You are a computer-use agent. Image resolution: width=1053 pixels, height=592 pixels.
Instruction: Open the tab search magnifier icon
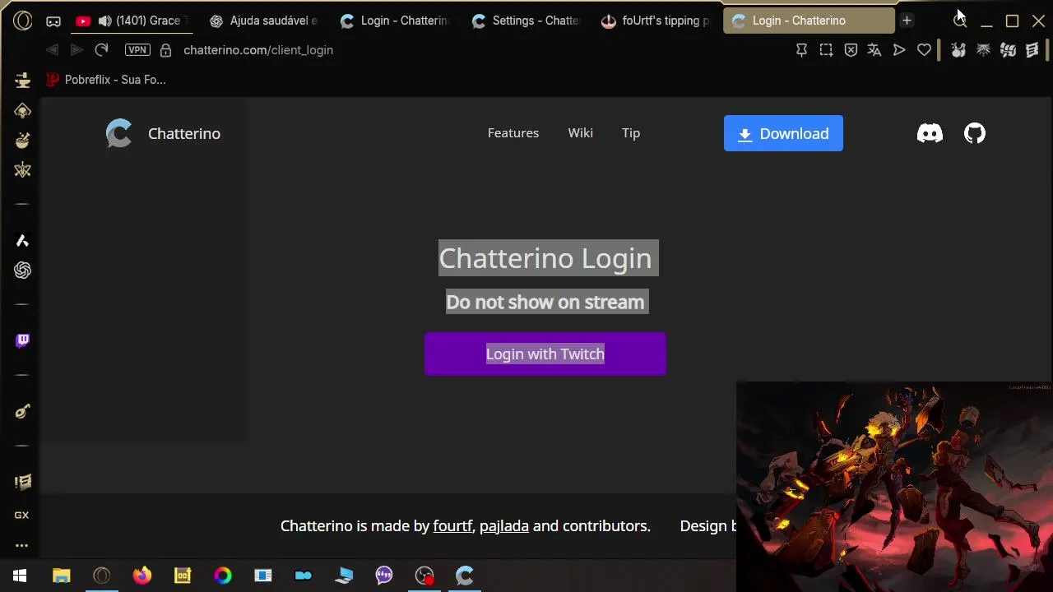[x=960, y=21]
